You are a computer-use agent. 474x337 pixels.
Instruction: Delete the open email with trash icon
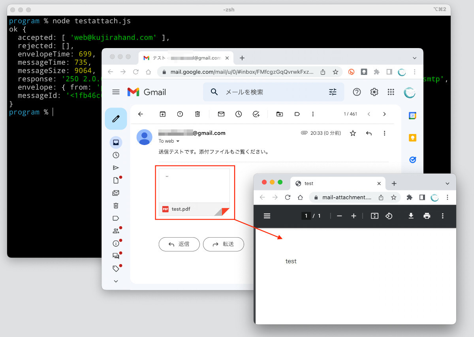pyautogui.click(x=197, y=114)
